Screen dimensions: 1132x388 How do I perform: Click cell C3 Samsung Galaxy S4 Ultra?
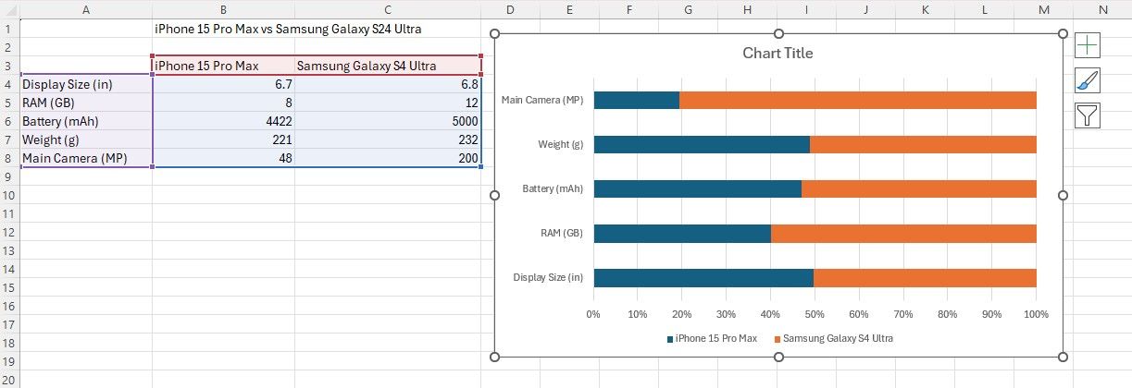[387, 66]
